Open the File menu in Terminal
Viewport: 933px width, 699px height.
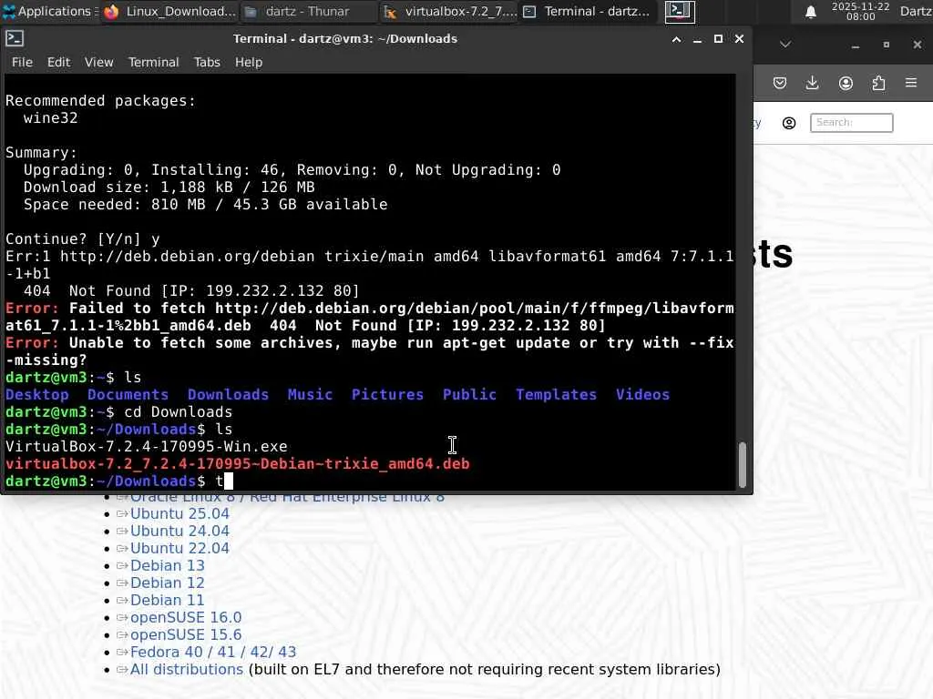(22, 62)
